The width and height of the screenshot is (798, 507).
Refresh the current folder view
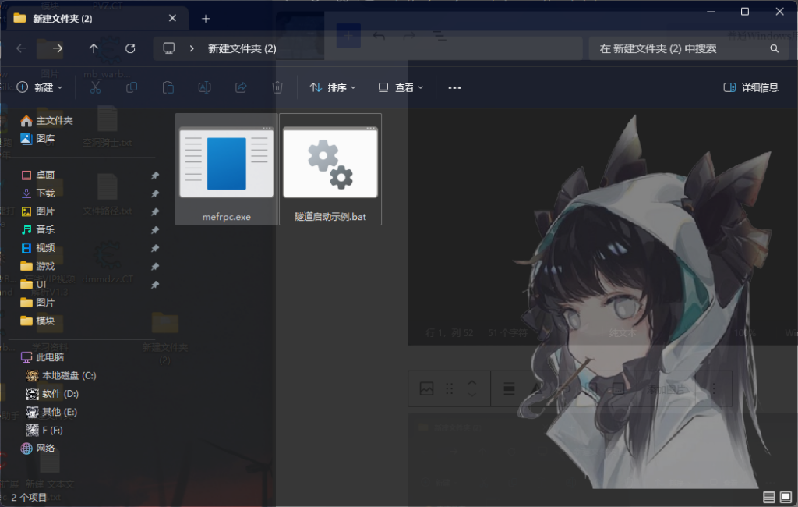[130, 48]
